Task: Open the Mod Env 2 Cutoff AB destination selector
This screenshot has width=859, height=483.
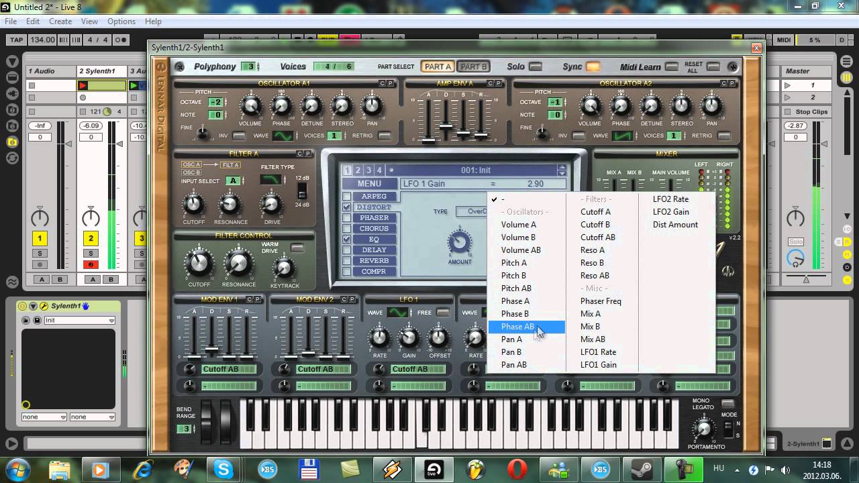Action: click(x=323, y=369)
